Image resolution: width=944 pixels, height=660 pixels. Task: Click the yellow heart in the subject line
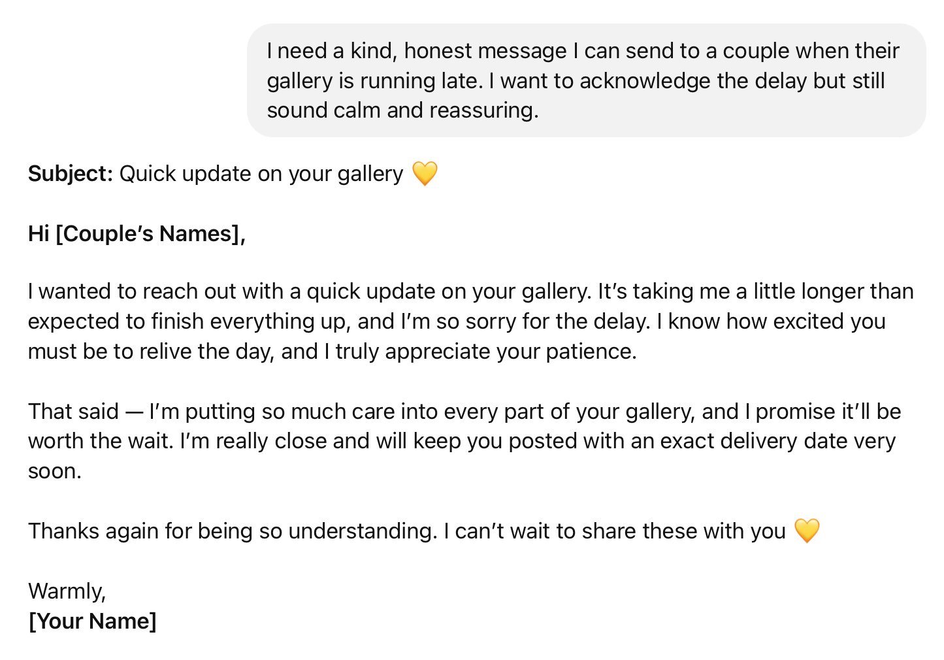click(425, 174)
